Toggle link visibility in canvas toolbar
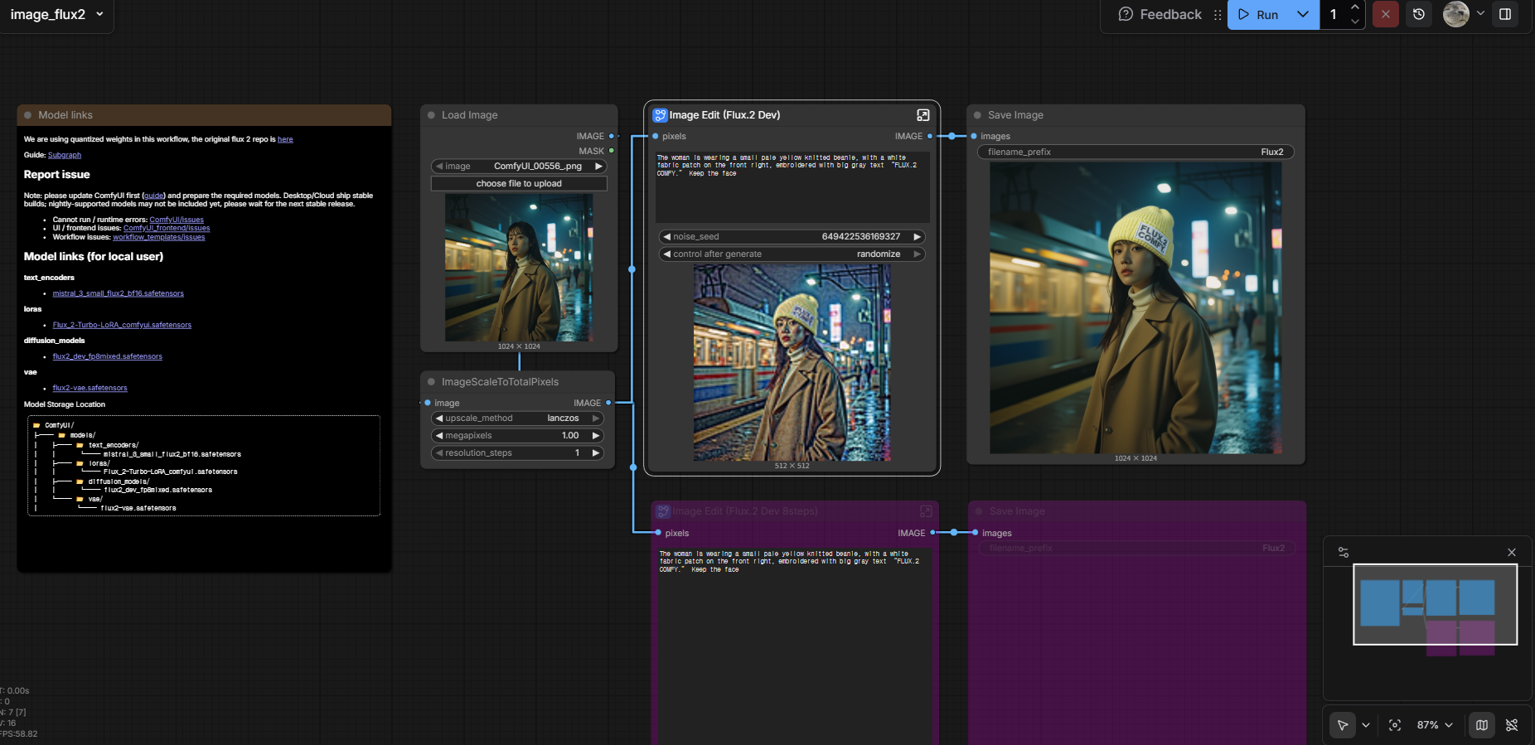The width and height of the screenshot is (1535, 745). [1512, 725]
